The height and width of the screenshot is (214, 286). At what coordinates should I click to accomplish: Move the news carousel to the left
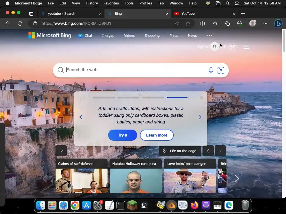(x=45, y=179)
